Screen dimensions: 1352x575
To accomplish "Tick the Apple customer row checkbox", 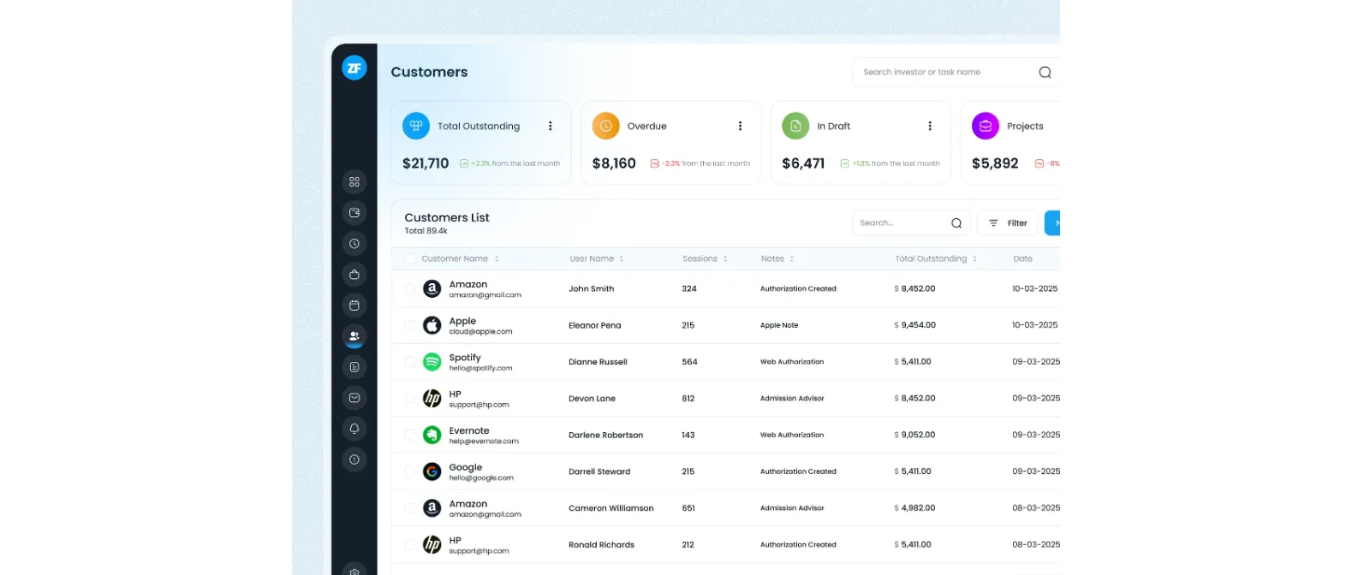I will point(409,325).
